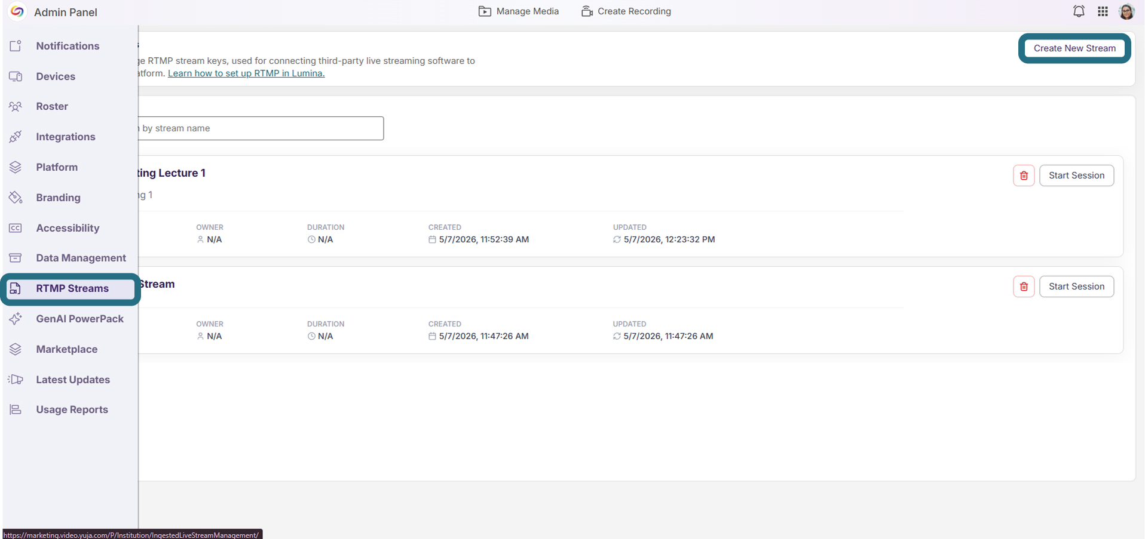Go to the Roster page
1145x539 pixels.
click(52, 106)
